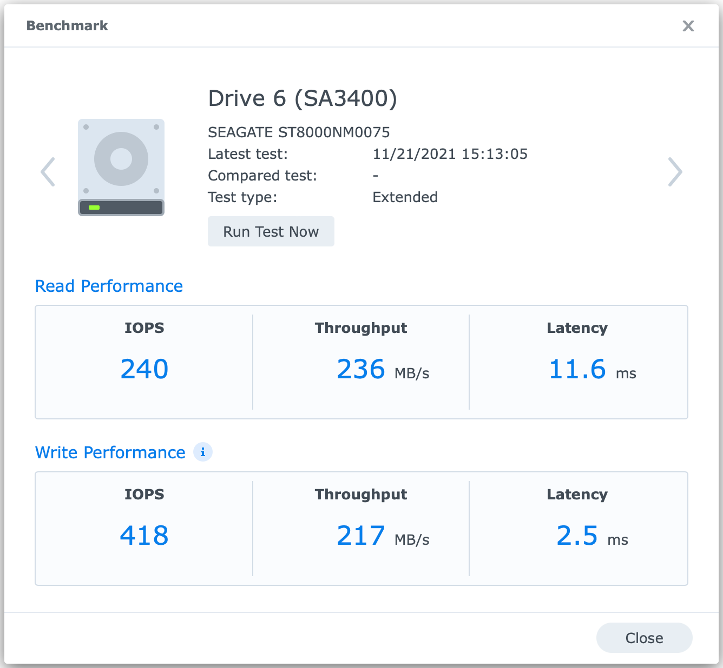Click the read throughput value 236
723x668 pixels.
(x=360, y=369)
